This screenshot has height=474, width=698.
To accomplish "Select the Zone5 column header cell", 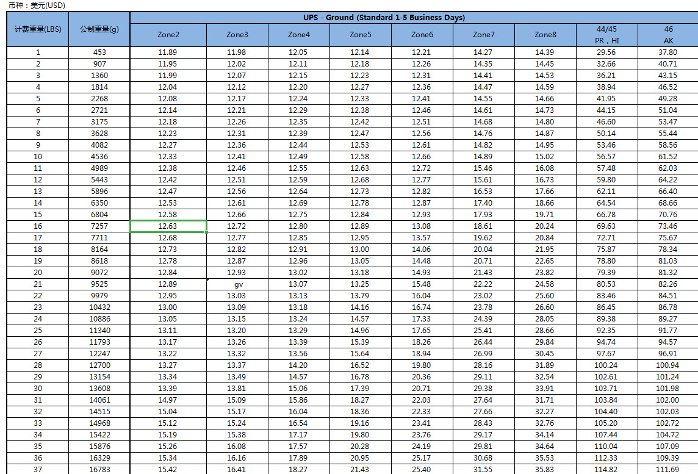I will 360,35.
